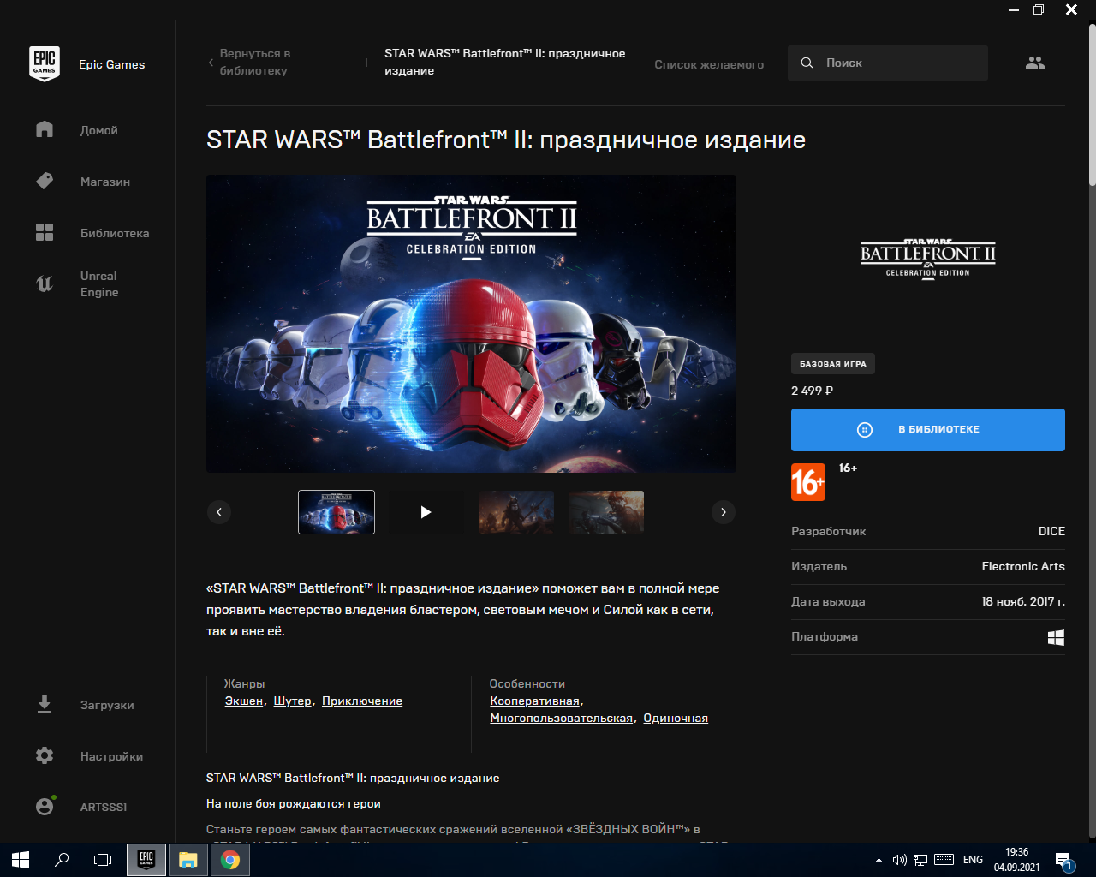The image size is (1096, 877).
Task: Select the fourth screenshot thumbnail
Action: click(606, 512)
